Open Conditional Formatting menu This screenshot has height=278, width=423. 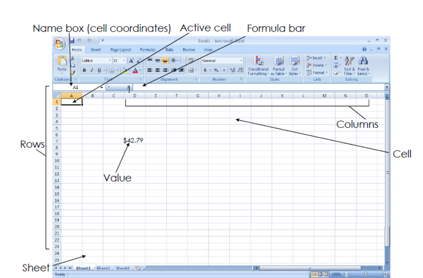259,66
